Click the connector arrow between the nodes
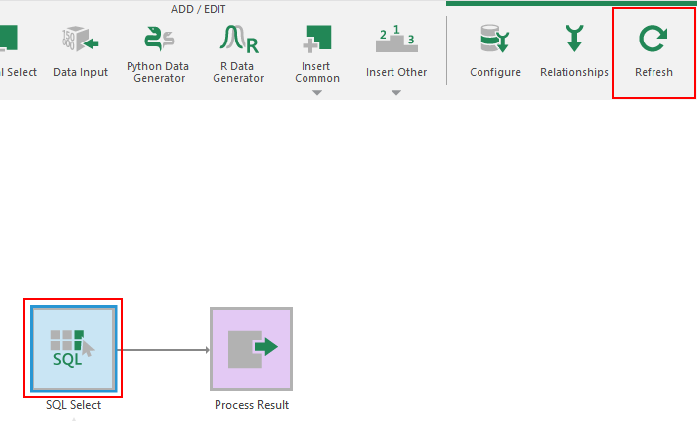Image resolution: width=697 pixels, height=421 pixels. [163, 349]
